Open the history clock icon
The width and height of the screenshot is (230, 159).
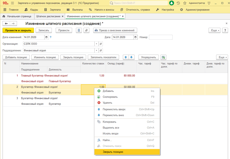178,3
